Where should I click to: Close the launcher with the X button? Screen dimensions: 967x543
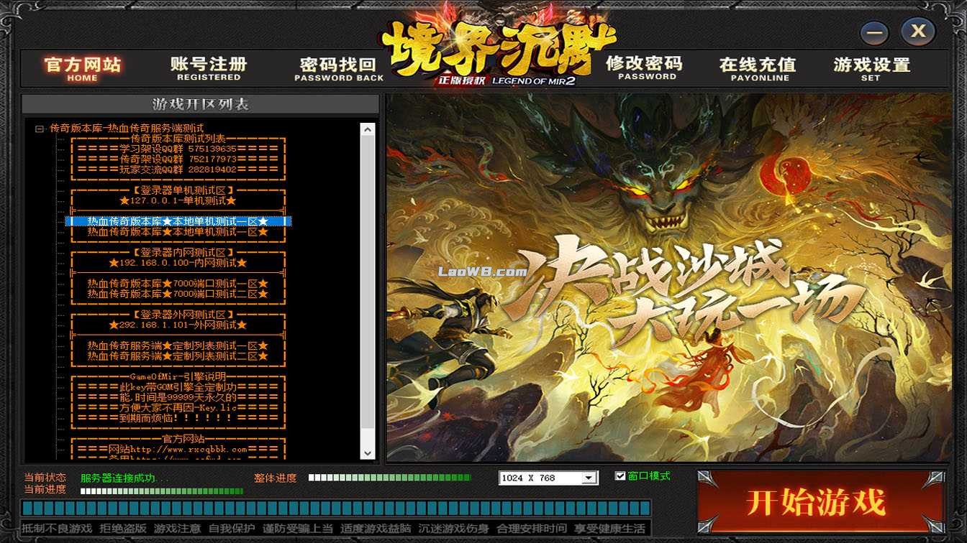[917, 32]
